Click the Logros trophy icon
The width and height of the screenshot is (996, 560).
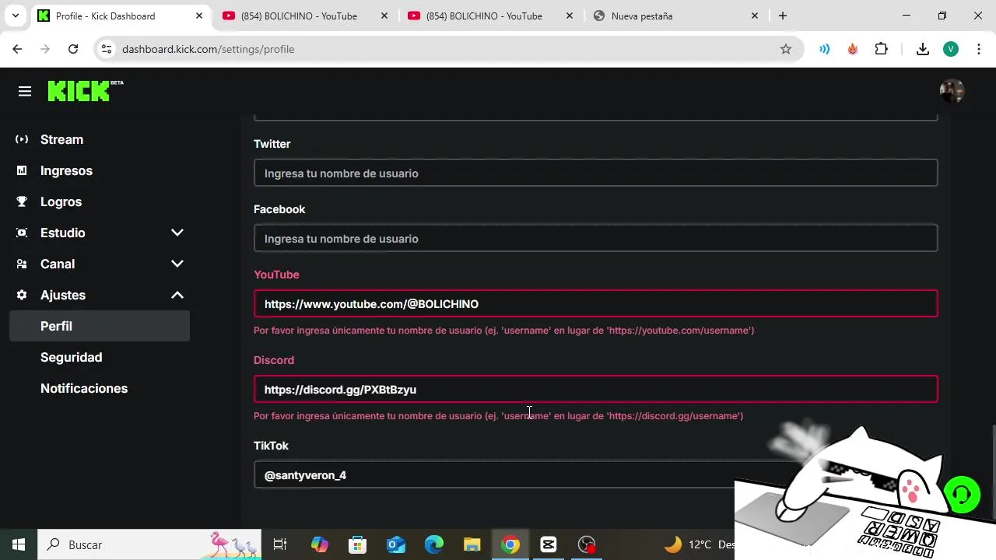22,201
